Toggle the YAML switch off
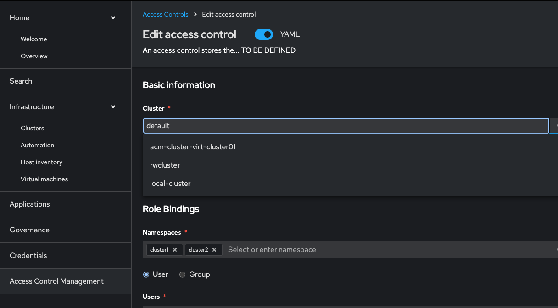Image resolution: width=558 pixels, height=308 pixels. point(264,34)
